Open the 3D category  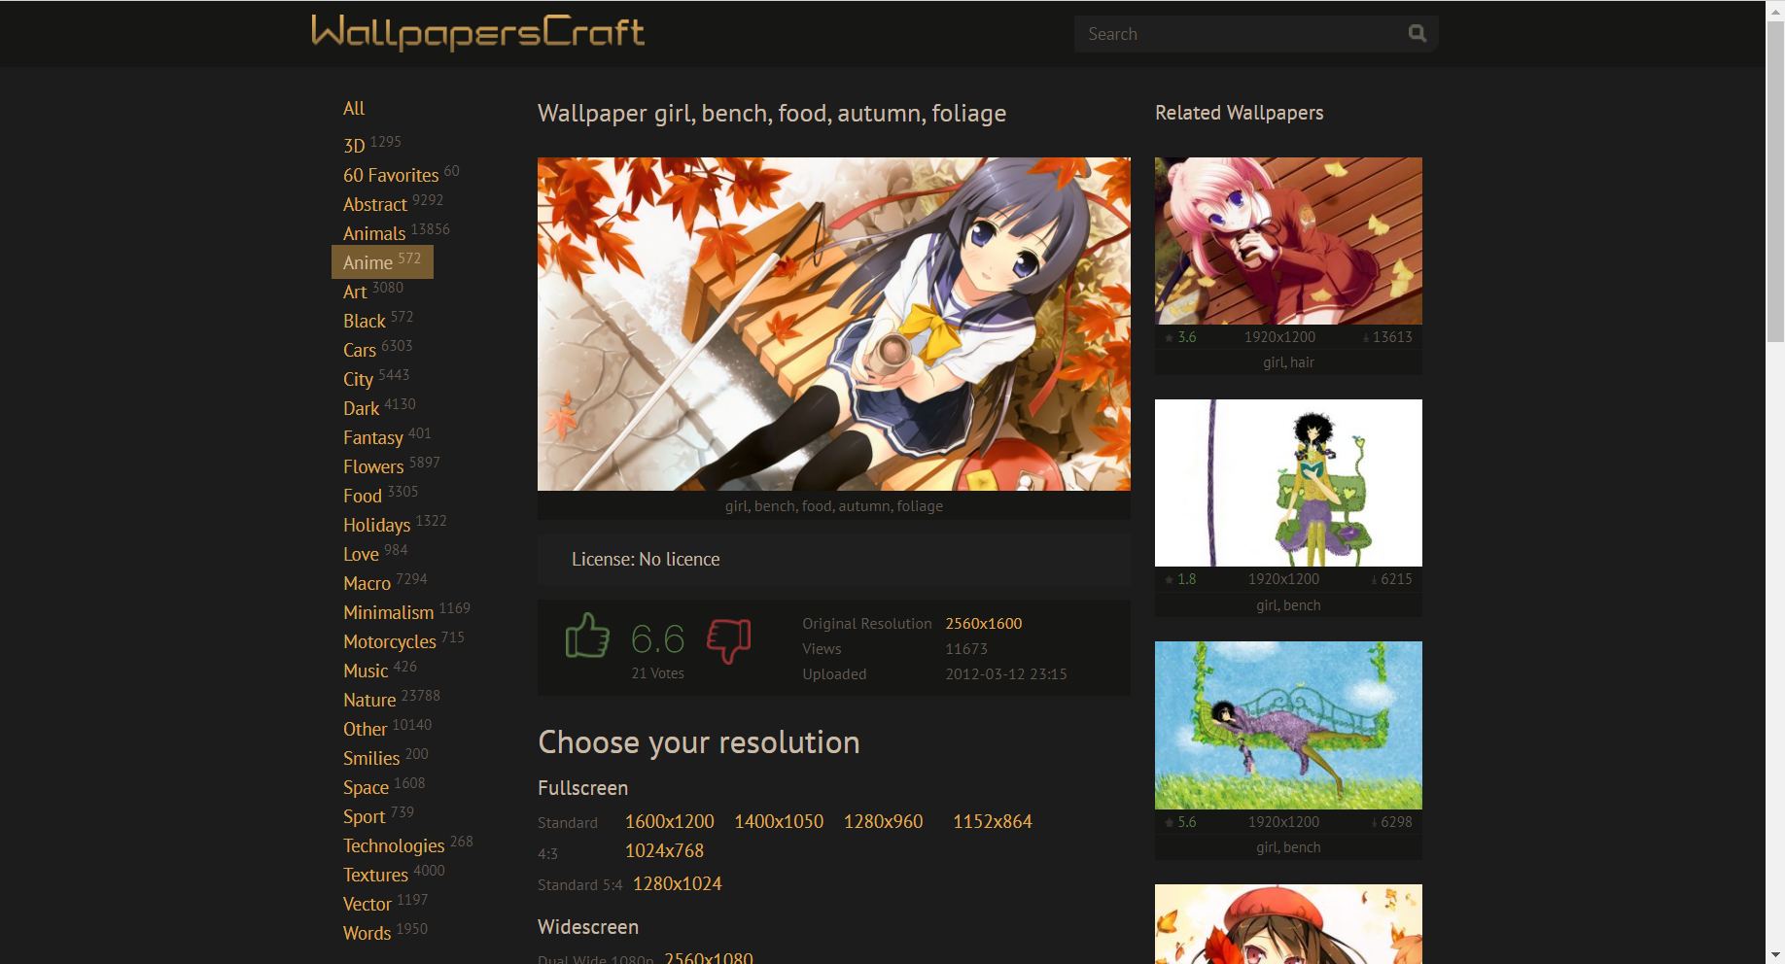click(x=354, y=146)
